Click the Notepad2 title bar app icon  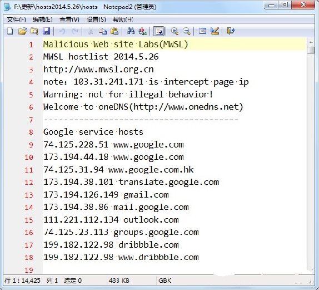[x=7, y=7]
